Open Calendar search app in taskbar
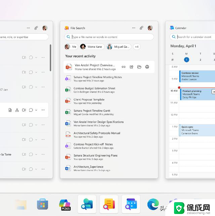This screenshot has width=215, height=216. [x=131, y=204]
